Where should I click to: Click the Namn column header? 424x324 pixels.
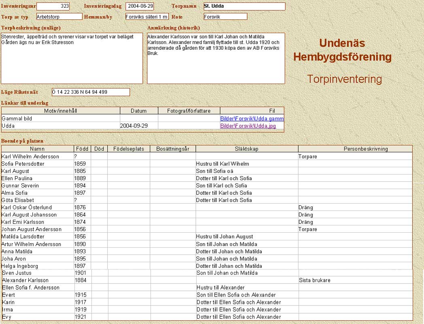coord(37,149)
